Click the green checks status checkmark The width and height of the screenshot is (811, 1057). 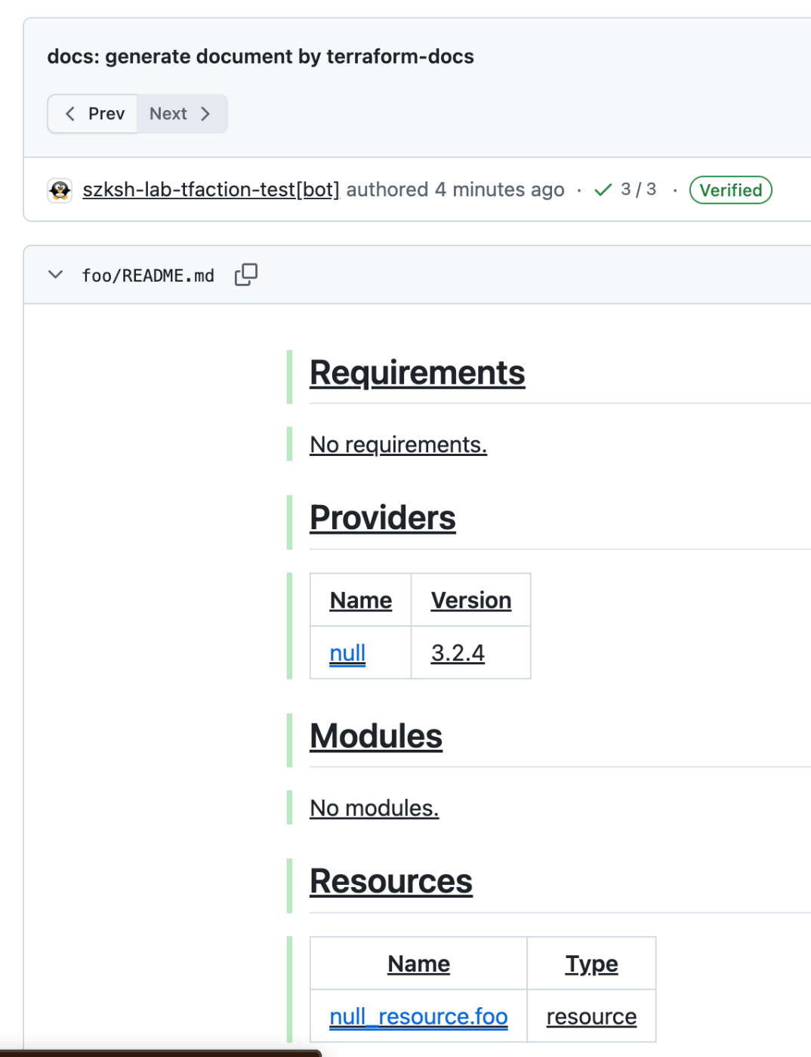tap(603, 190)
